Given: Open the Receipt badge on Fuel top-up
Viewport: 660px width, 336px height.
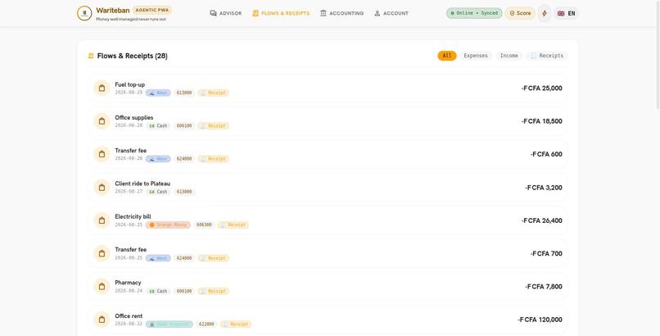Looking at the screenshot, I should [x=214, y=93].
